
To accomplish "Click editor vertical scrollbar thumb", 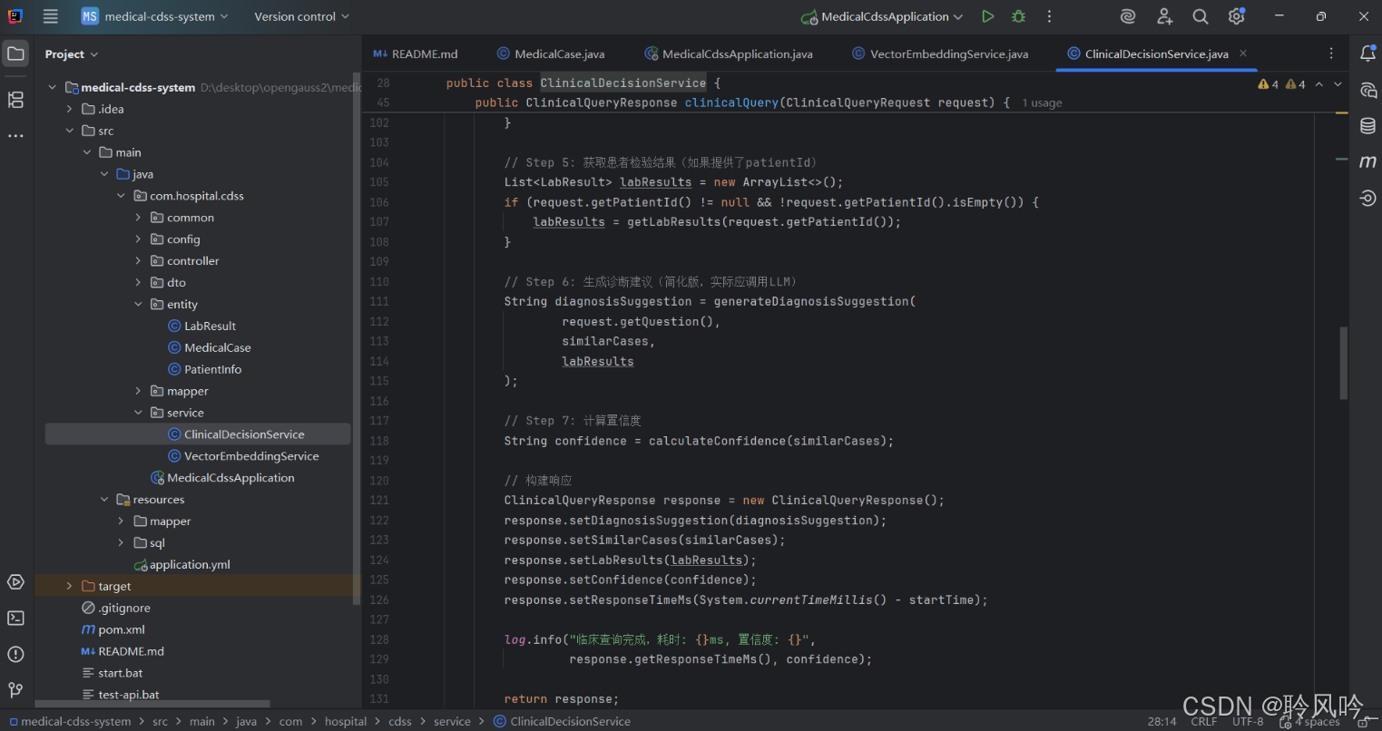I will click(x=1344, y=363).
